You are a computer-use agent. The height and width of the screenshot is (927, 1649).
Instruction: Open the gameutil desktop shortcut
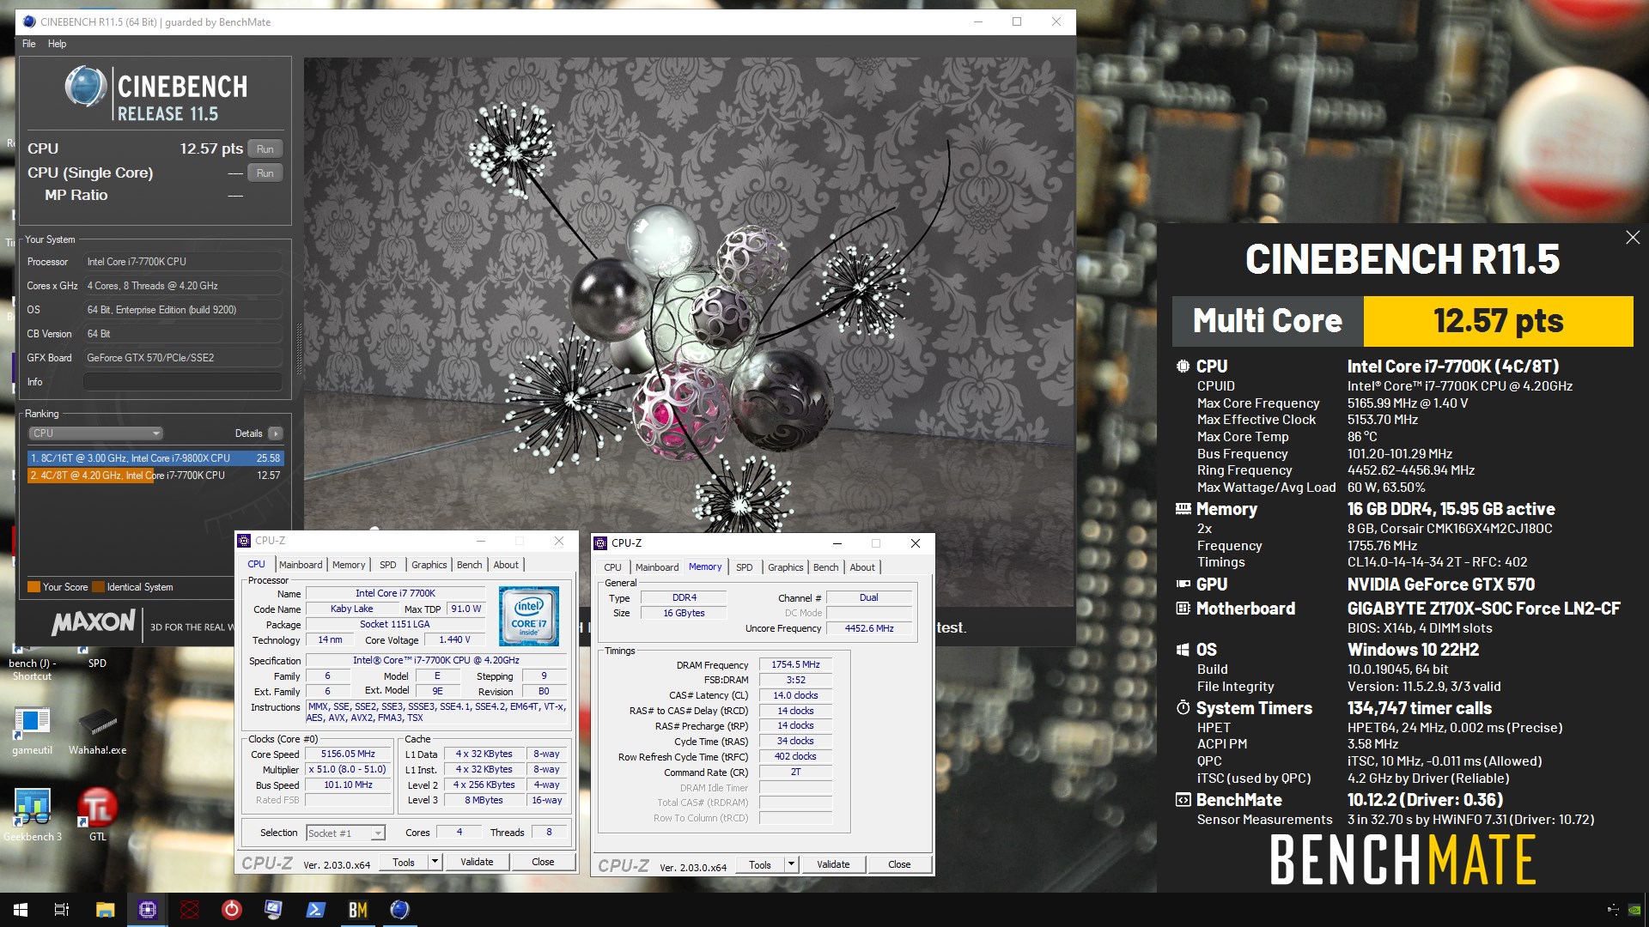point(33,730)
